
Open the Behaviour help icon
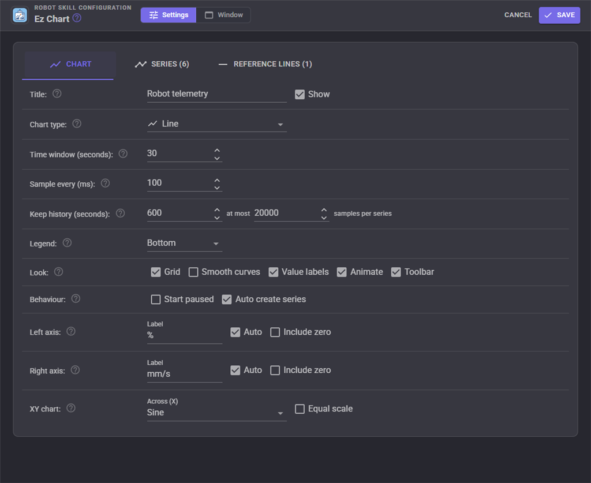tap(76, 299)
